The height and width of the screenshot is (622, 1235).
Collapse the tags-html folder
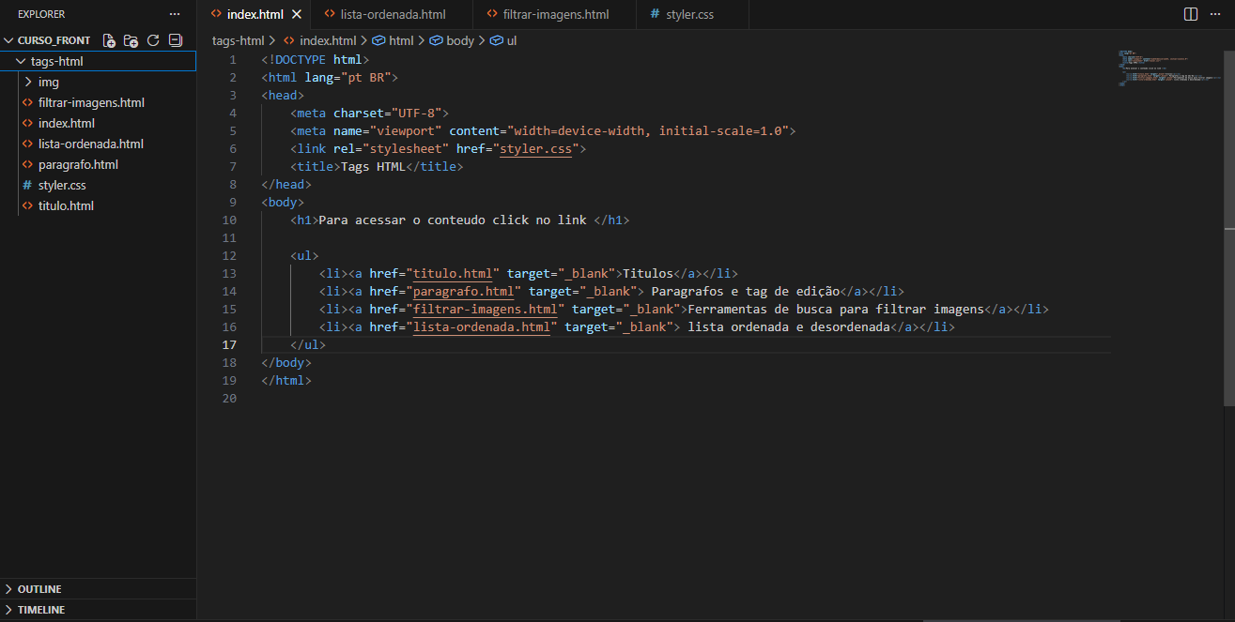coord(22,61)
